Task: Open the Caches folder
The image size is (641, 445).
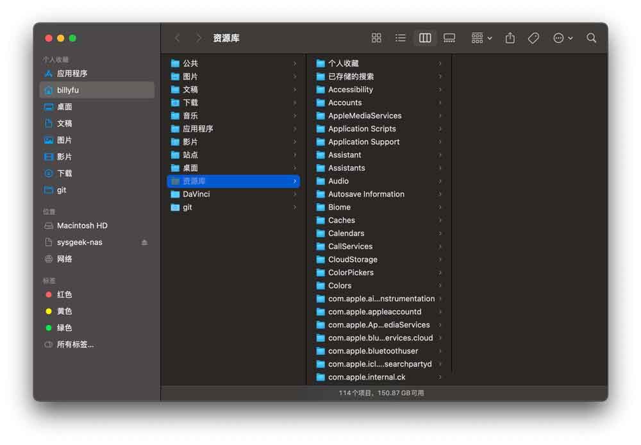Action: 341,221
